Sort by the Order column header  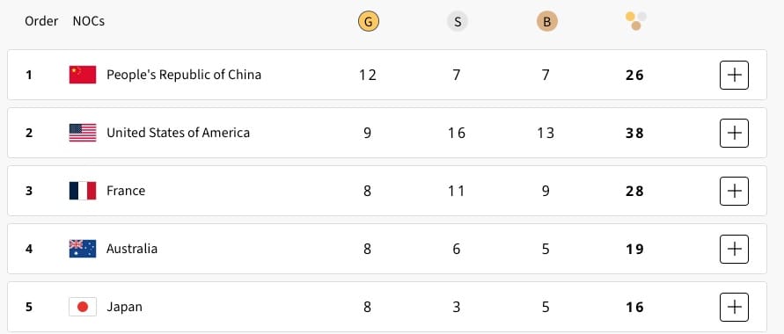click(41, 21)
